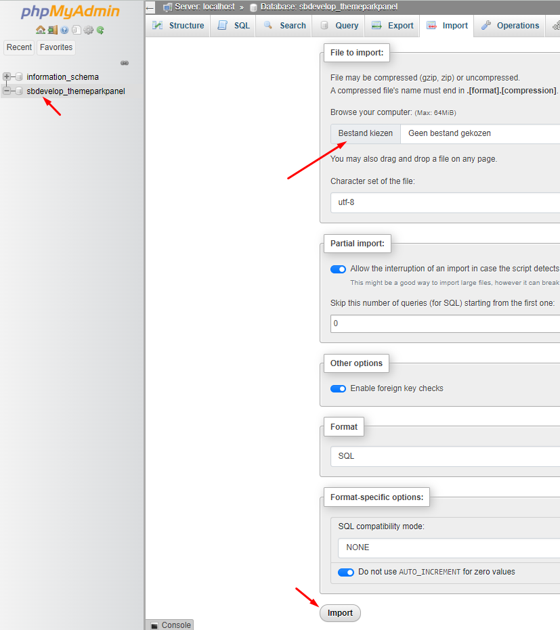Toggle Allow the interruption of an import
Screen dimensions: 560x630
[338, 269]
